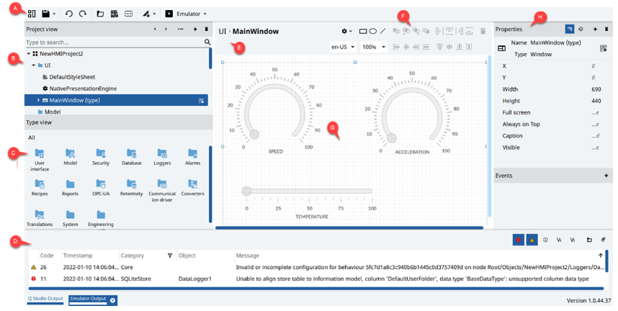Click the TEMPERATURE slider handle
The image size is (618, 311).
[247, 191]
